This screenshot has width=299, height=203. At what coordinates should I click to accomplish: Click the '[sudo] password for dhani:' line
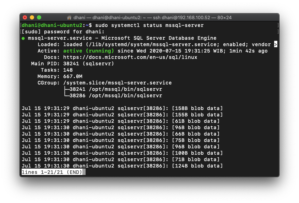[63, 32]
